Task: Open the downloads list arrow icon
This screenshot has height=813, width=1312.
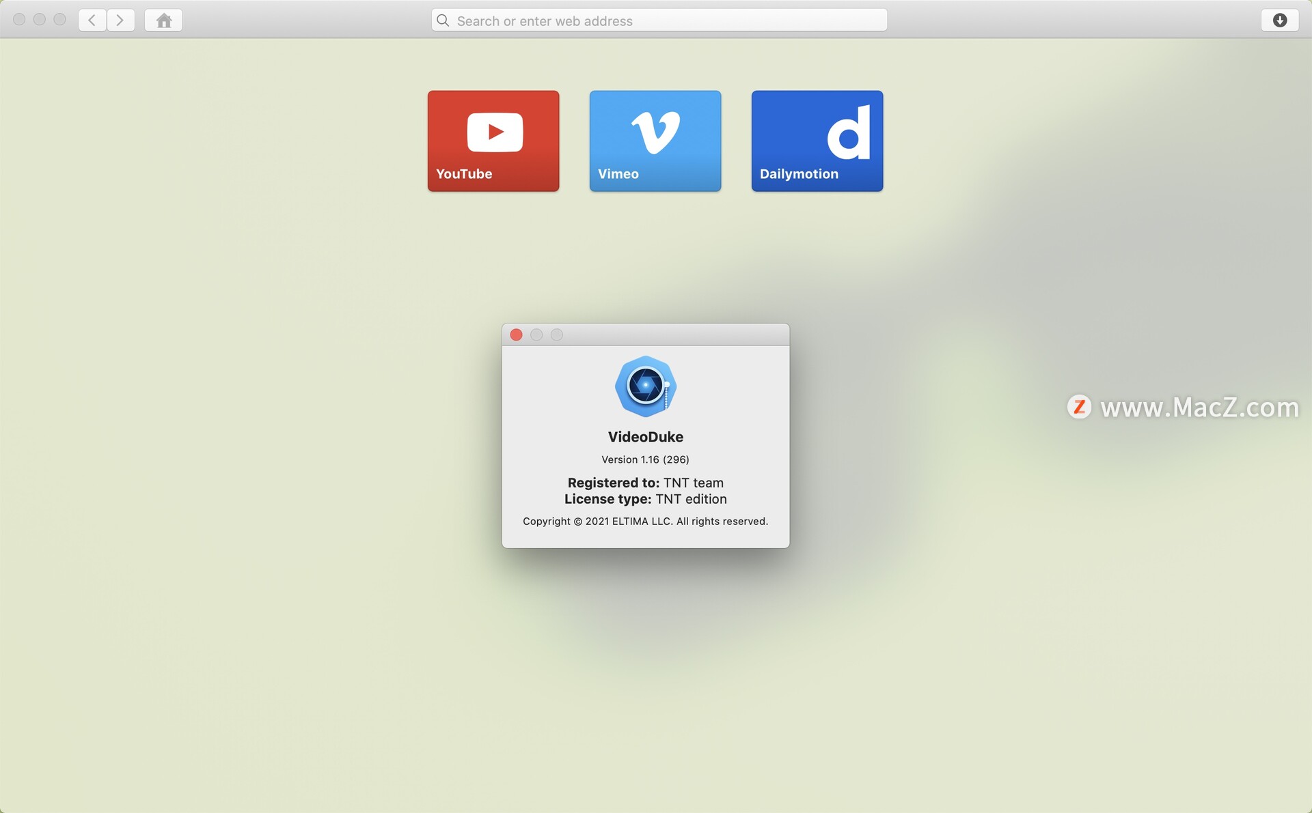Action: [1279, 20]
